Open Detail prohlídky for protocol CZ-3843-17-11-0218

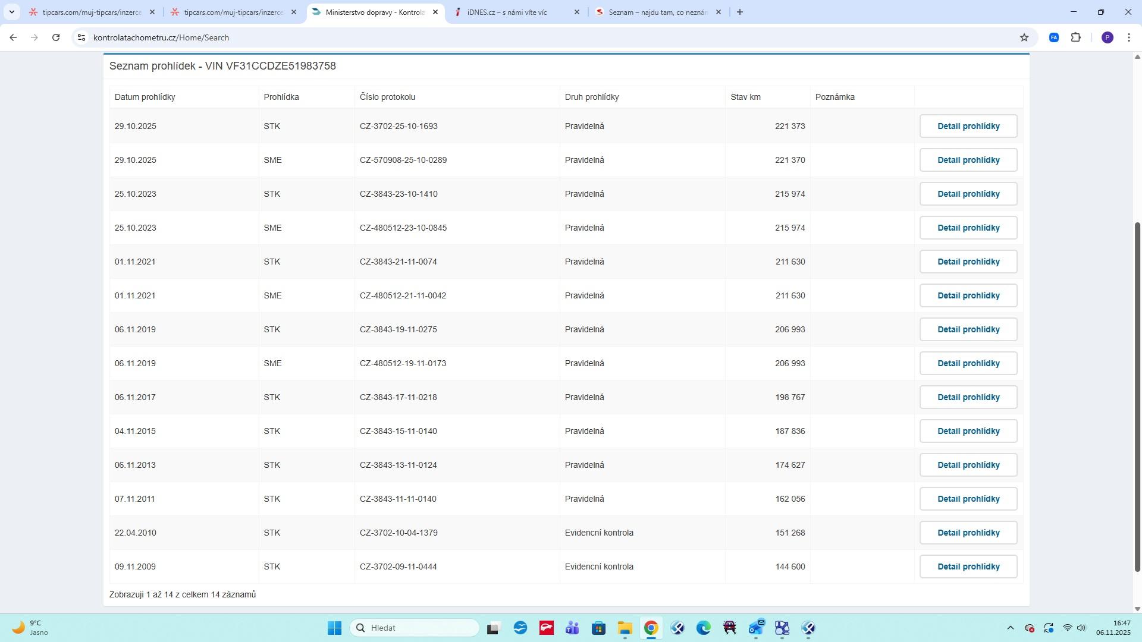[x=968, y=397]
